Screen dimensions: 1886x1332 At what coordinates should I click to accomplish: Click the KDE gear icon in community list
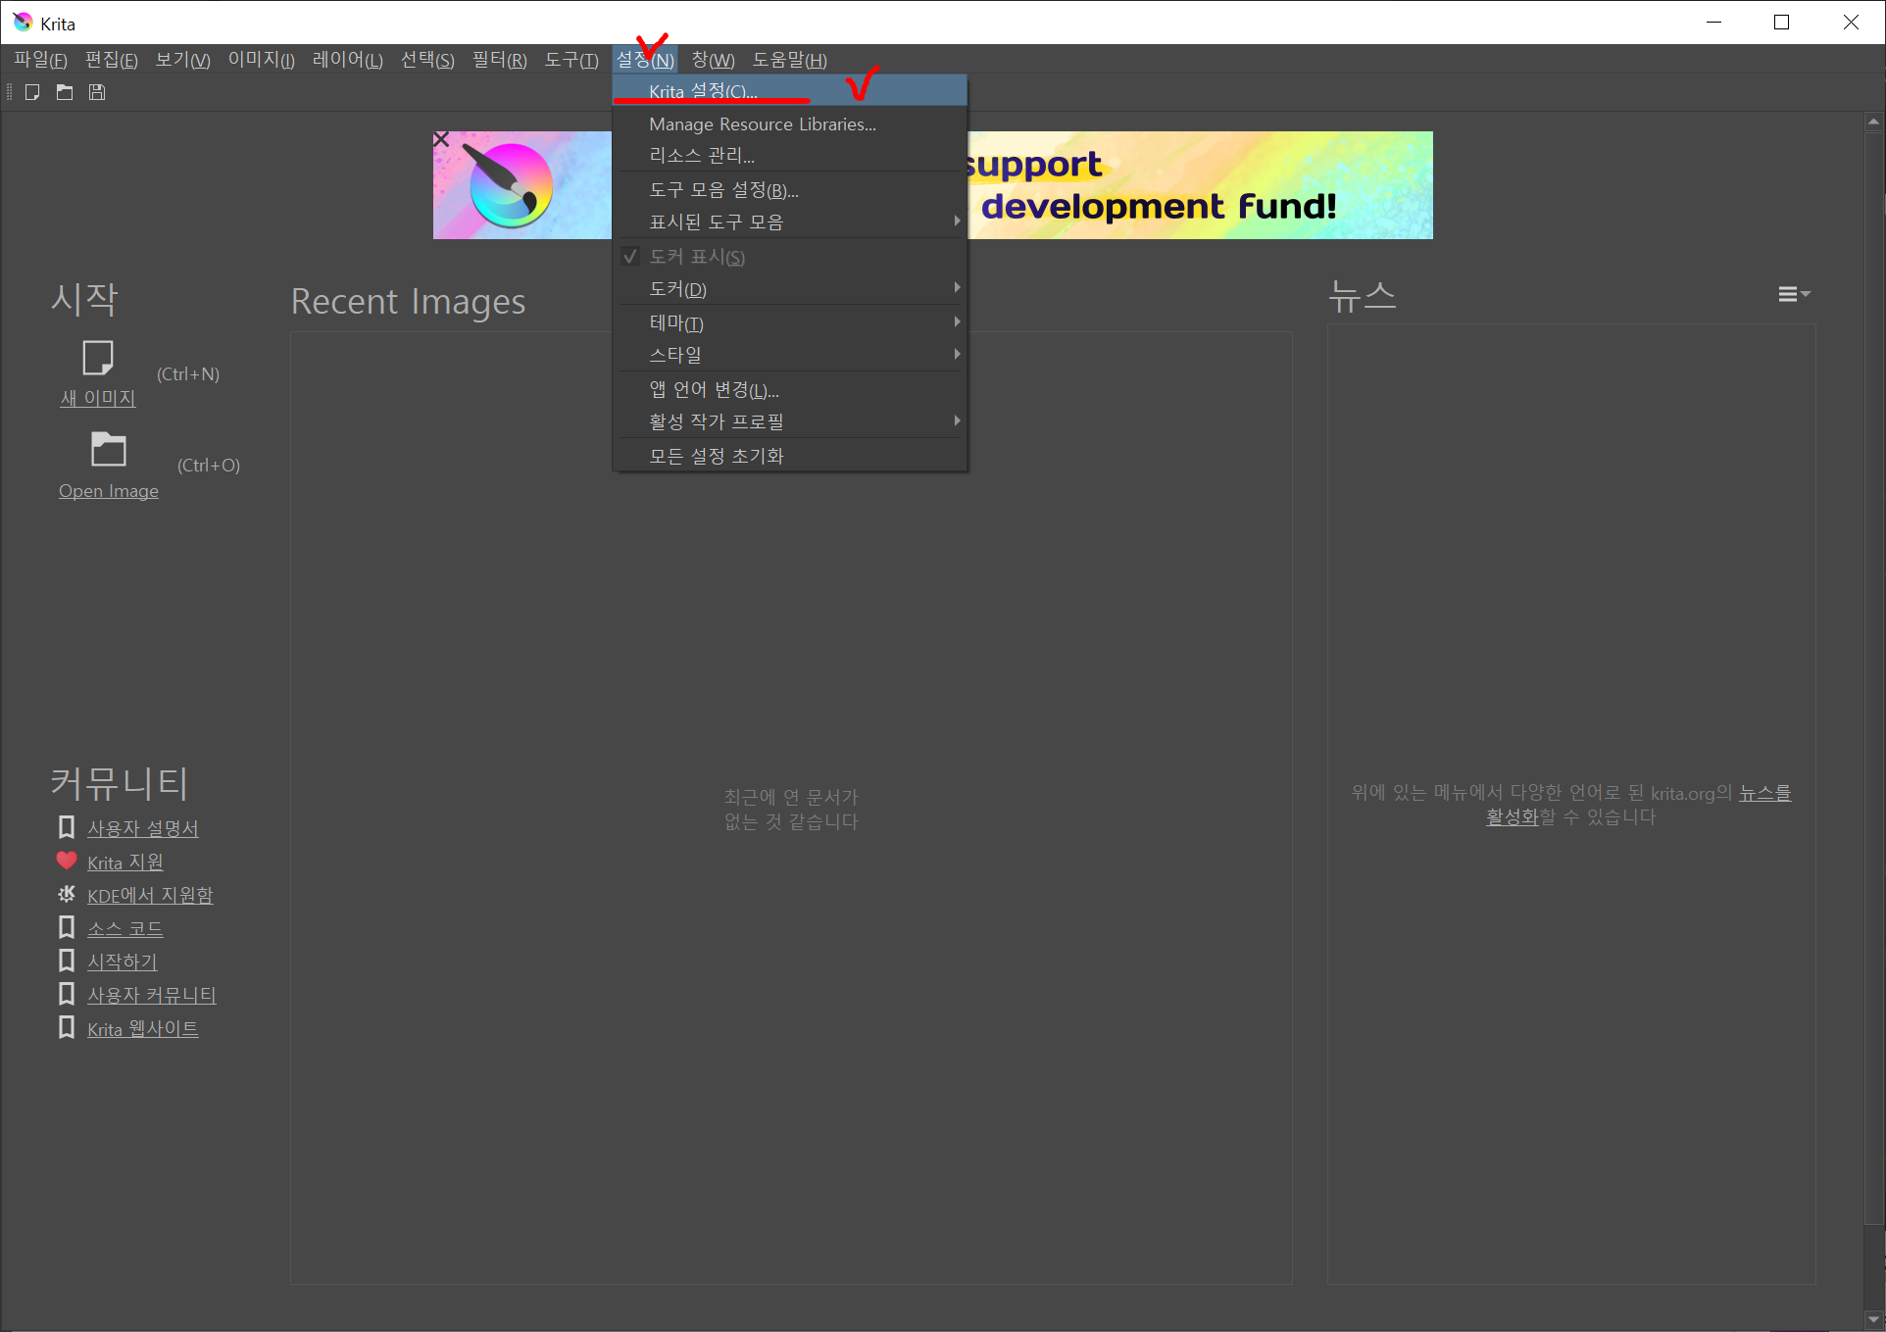[67, 894]
